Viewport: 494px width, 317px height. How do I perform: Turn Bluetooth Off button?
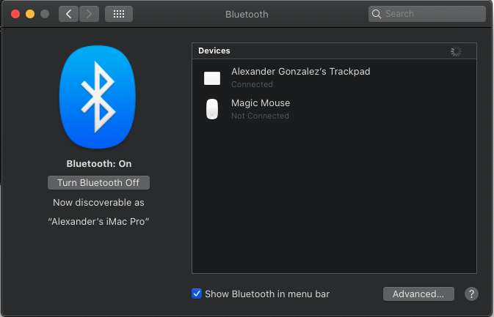(x=98, y=182)
